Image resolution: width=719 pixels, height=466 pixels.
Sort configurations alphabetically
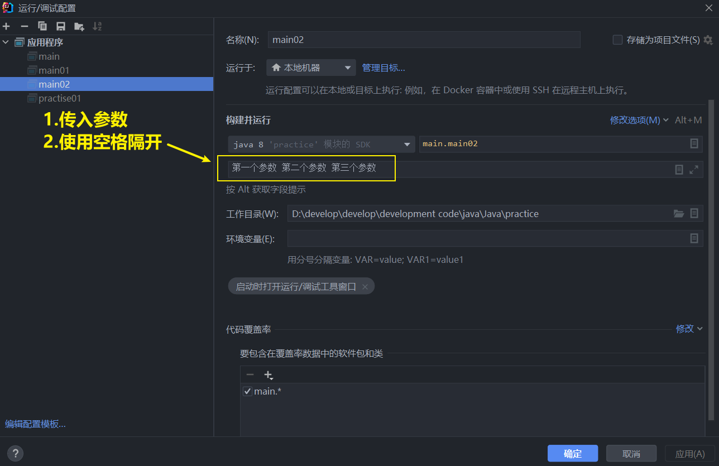click(97, 26)
